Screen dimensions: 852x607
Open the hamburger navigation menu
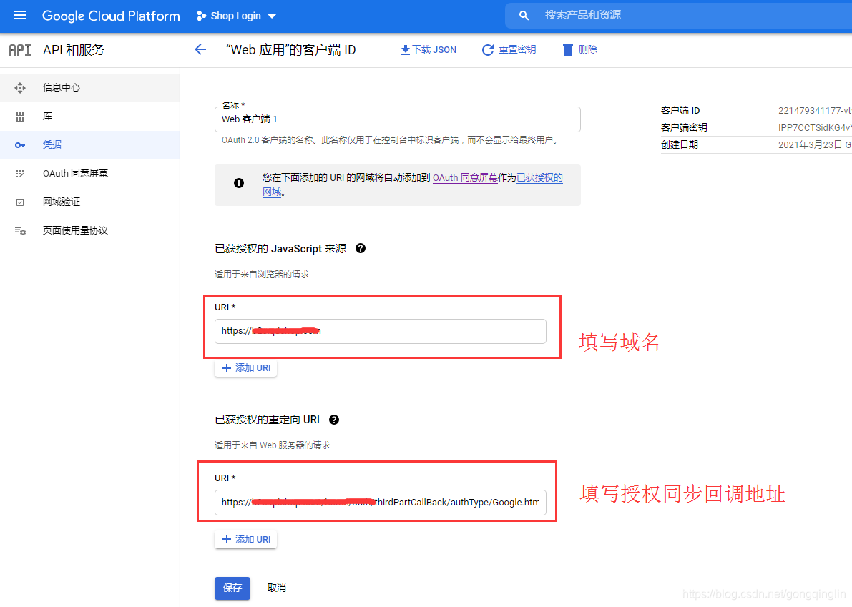tap(20, 15)
